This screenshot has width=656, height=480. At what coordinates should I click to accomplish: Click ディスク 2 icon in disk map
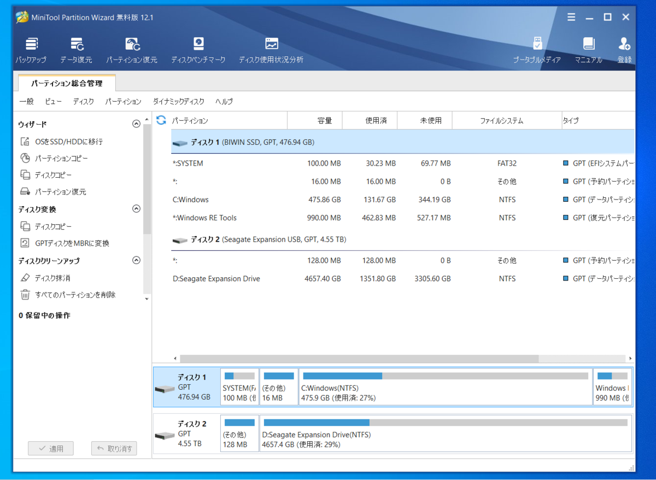point(165,436)
